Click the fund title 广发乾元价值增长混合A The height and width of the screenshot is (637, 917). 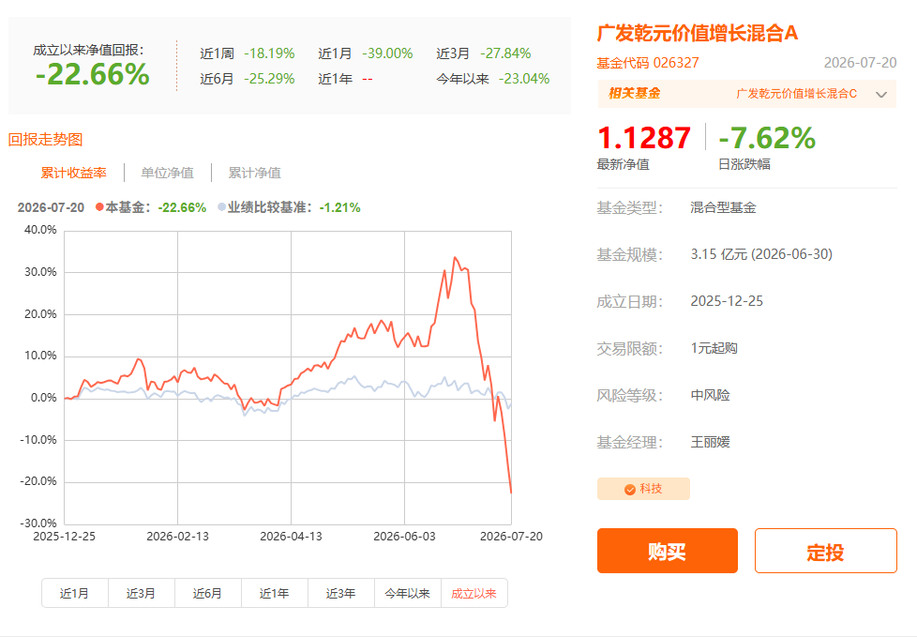point(697,34)
